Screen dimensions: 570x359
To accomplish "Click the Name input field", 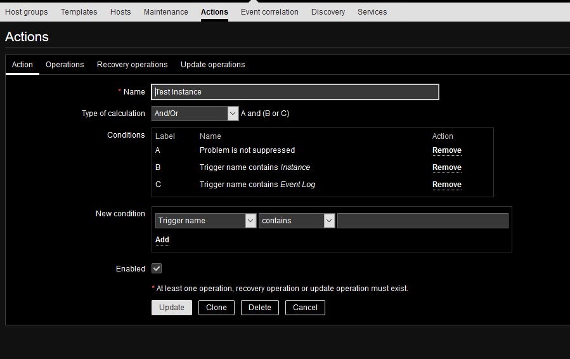I will (x=295, y=92).
